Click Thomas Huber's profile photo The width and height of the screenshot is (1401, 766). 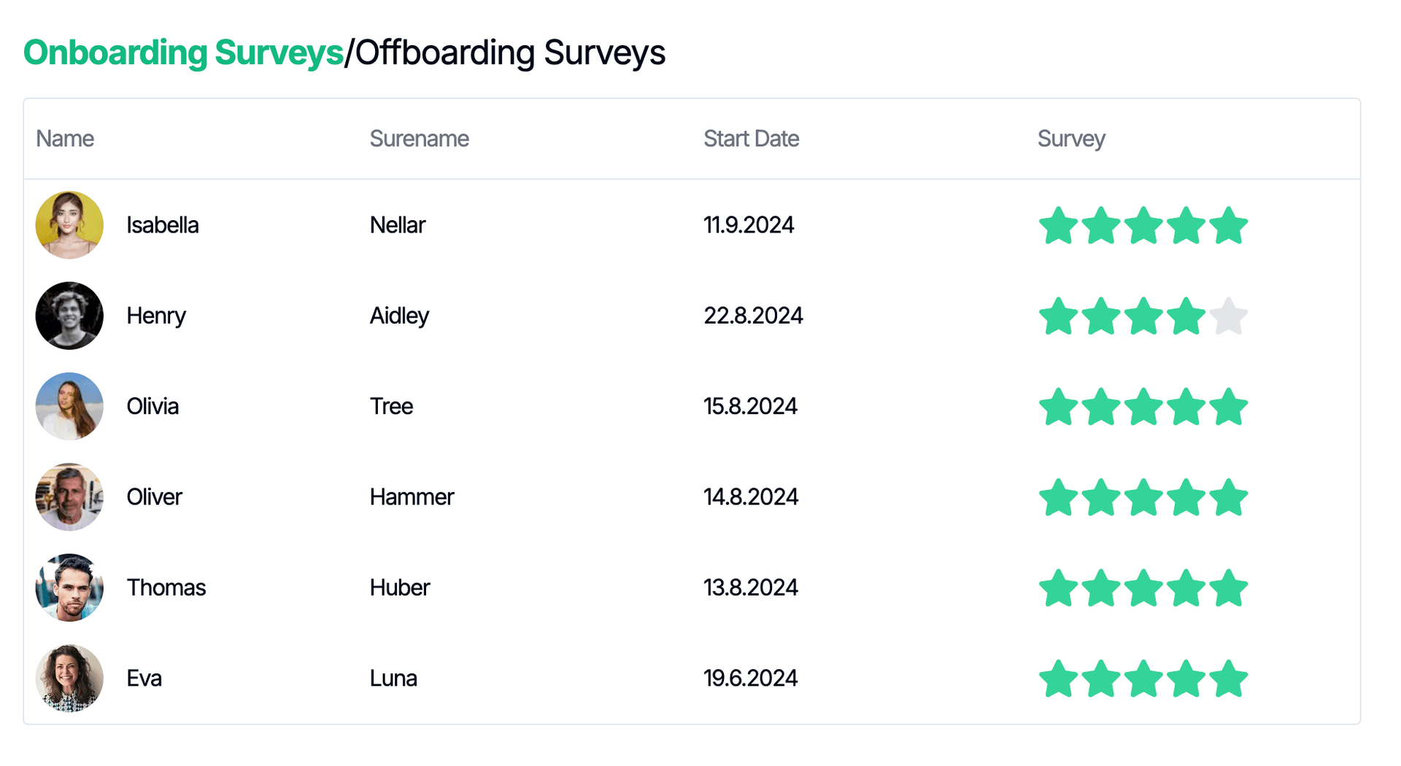click(x=69, y=587)
